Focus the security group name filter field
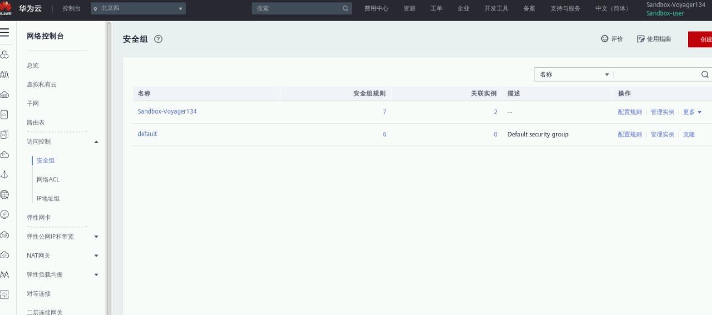This screenshot has height=315, width=712. [657, 75]
